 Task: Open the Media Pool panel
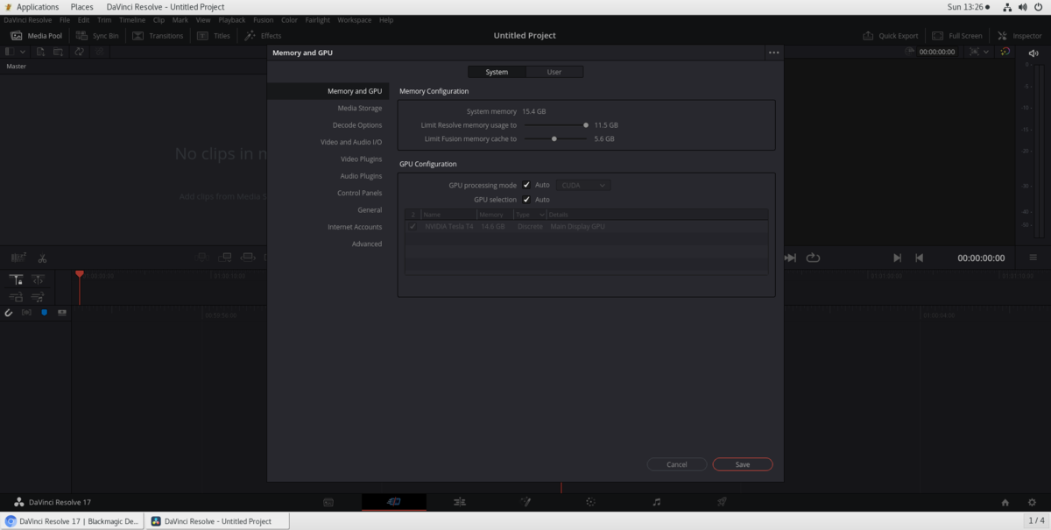pos(36,36)
